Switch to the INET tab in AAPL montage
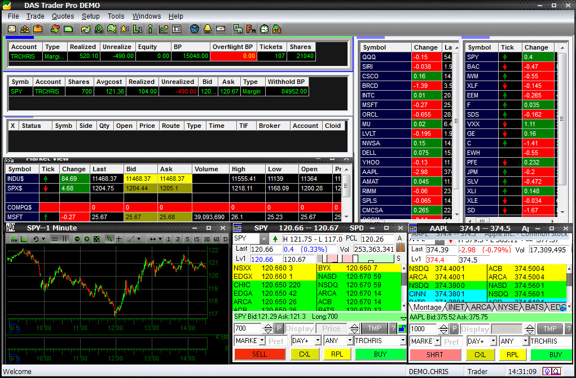This screenshot has width=576, height=378. coord(456,307)
